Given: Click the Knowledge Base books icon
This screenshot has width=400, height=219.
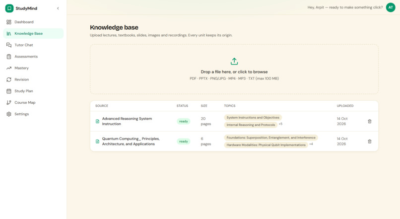Looking at the screenshot, I should (9, 33).
